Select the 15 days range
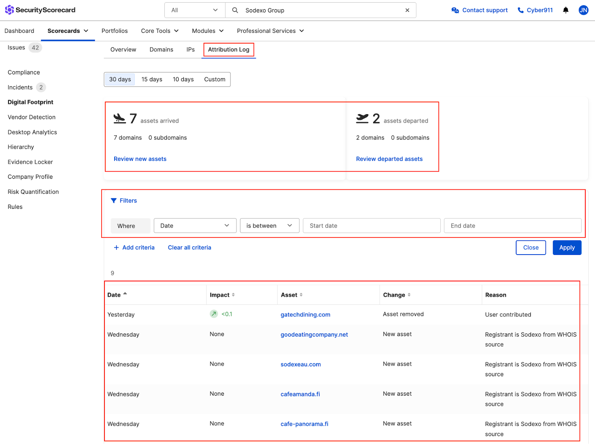Image resolution: width=595 pixels, height=444 pixels. [152, 79]
